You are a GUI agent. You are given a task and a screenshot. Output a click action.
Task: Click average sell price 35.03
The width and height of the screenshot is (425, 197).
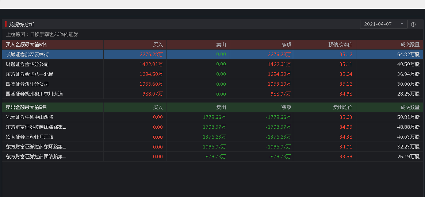(346, 117)
